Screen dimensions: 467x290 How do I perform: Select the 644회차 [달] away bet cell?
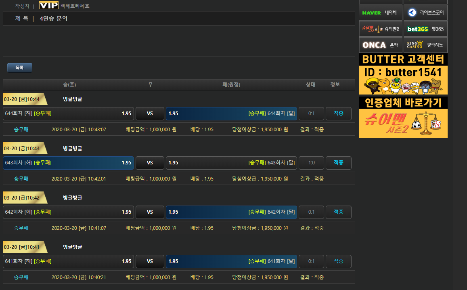pos(231,113)
